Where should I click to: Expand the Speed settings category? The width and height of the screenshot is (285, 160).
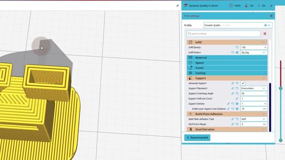click(227, 63)
